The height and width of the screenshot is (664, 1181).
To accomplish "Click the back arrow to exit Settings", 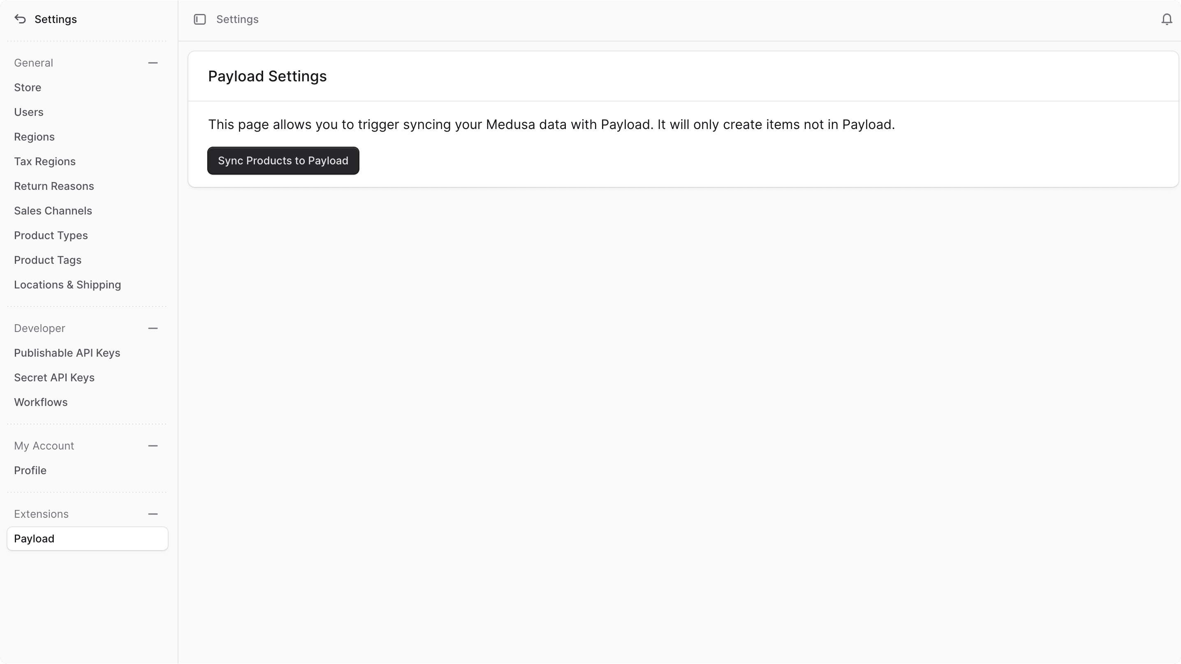I will click(x=20, y=19).
